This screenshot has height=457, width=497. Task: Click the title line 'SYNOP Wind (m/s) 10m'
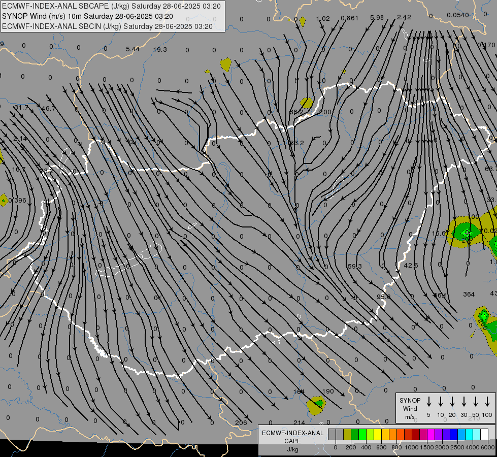[42, 16]
